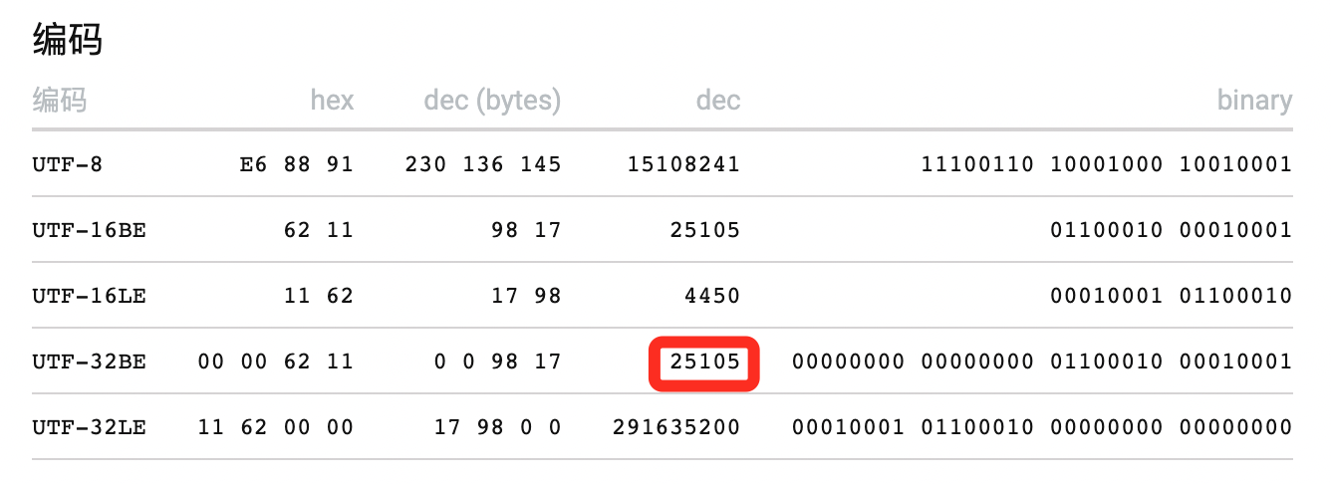This screenshot has width=1331, height=484.
Task: Select the UTF-32BE row label
Action: coord(90,362)
